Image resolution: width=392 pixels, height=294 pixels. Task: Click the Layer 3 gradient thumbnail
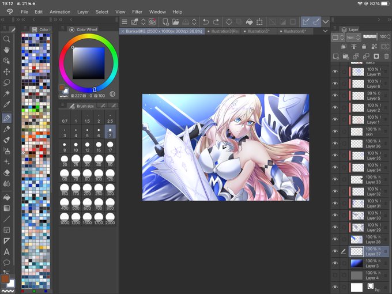click(x=356, y=263)
